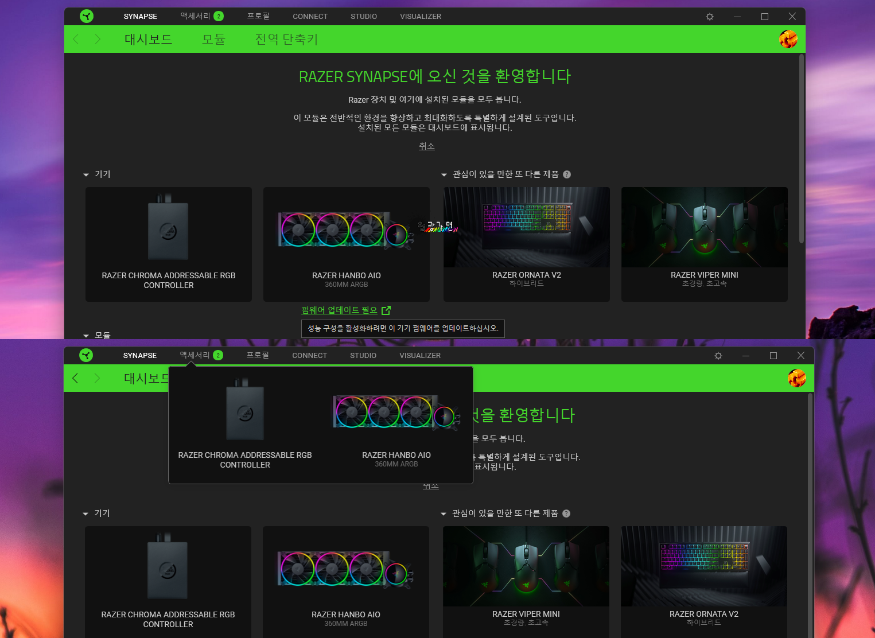Open VISUALIZER tab in bottom window
Screen dimensions: 875x638
coord(420,356)
